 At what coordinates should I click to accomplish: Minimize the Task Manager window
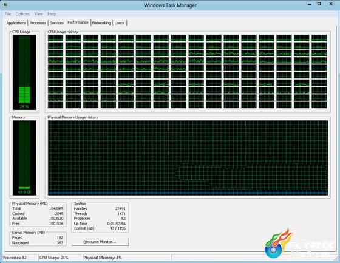click(x=310, y=4)
